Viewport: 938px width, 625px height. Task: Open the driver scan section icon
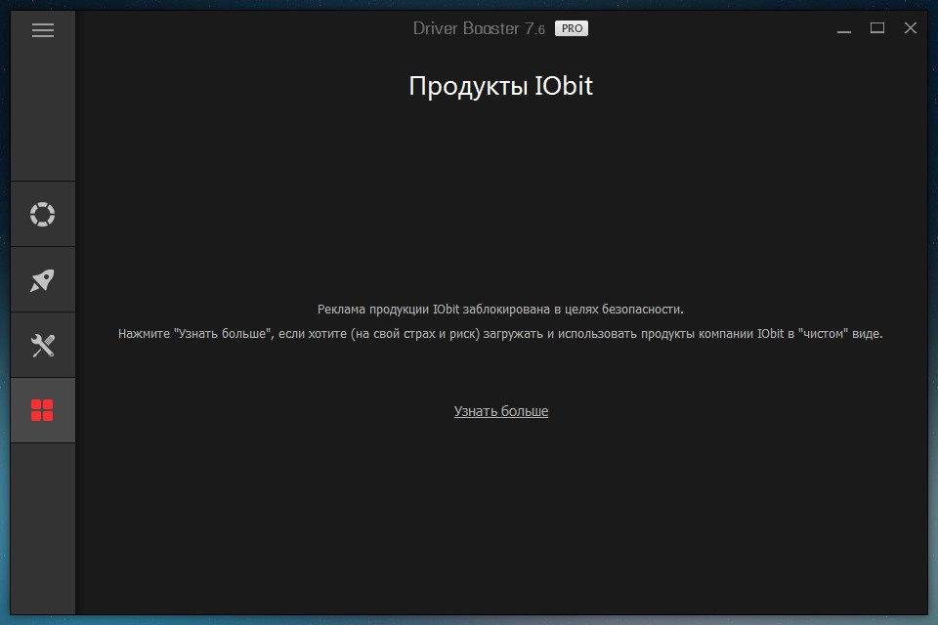pyautogui.click(x=42, y=214)
